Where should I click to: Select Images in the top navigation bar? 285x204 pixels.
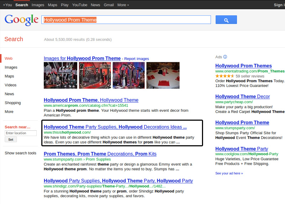click(38, 5)
